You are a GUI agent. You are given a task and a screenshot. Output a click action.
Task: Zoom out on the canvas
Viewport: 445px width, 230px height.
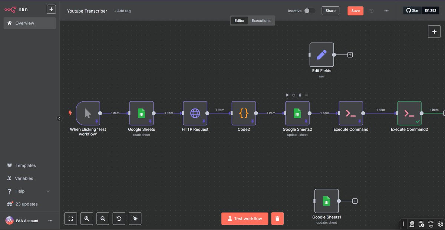point(103,218)
